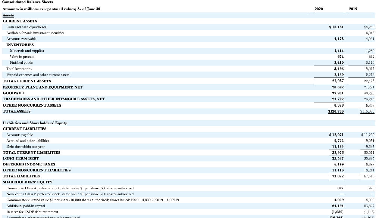Select the Work in process row
The width and height of the screenshot is (382, 218).
pos(22,57)
